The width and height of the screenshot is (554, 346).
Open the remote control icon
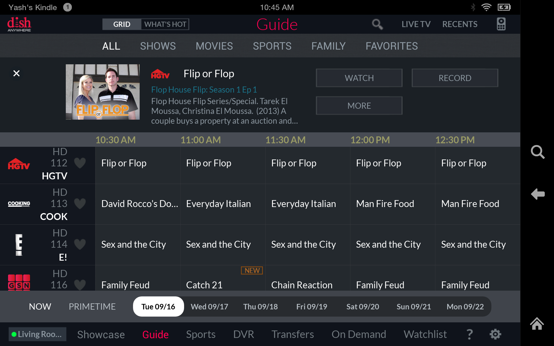click(x=501, y=24)
